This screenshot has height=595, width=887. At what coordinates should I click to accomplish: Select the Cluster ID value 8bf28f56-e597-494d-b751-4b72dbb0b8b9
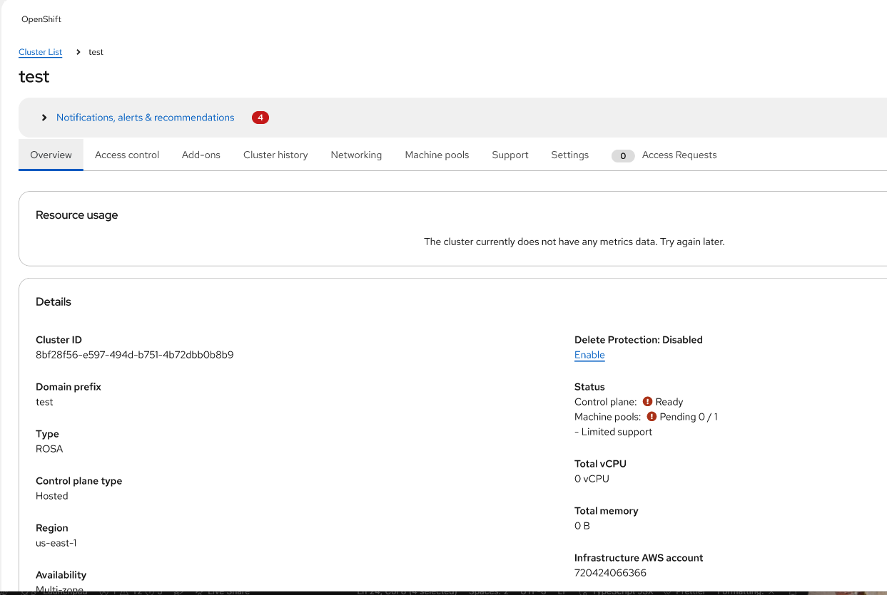pos(135,355)
